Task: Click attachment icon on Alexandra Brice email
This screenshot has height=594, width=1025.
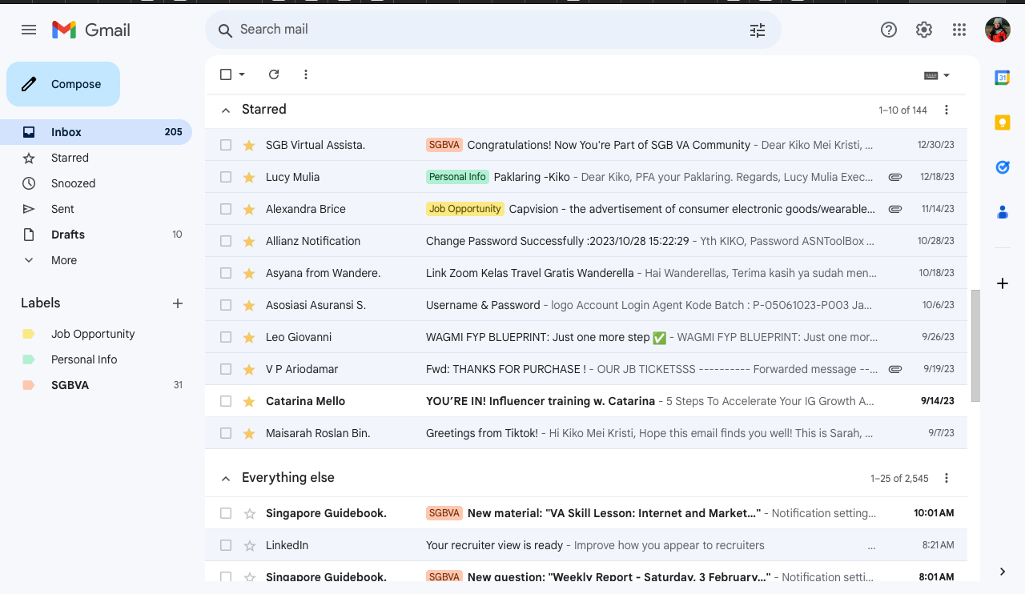Action: [x=895, y=209]
